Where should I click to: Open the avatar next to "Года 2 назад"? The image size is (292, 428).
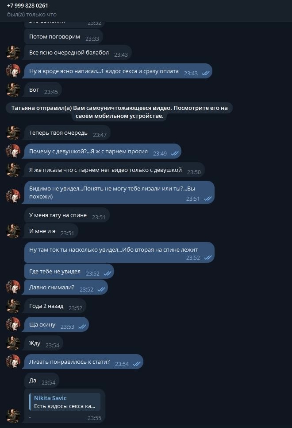coord(13,306)
